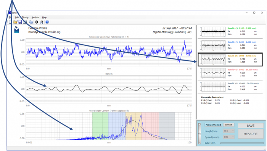
Task: Open the Help menu
Action: tap(44, 18)
